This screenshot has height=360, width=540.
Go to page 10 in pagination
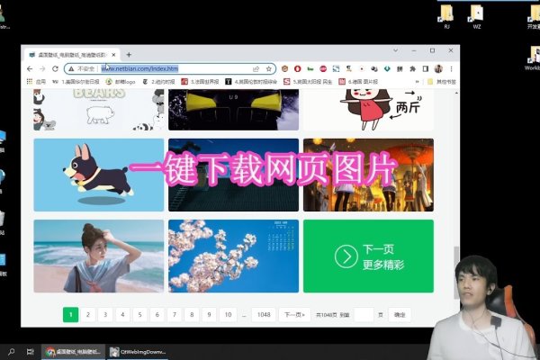228,314
